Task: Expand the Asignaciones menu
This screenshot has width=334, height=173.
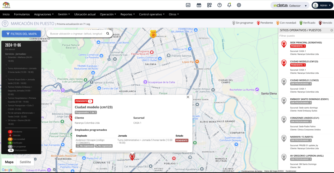Action: 44,14
